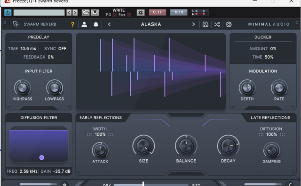Open the L R channel routing icon

tap(200, 13)
